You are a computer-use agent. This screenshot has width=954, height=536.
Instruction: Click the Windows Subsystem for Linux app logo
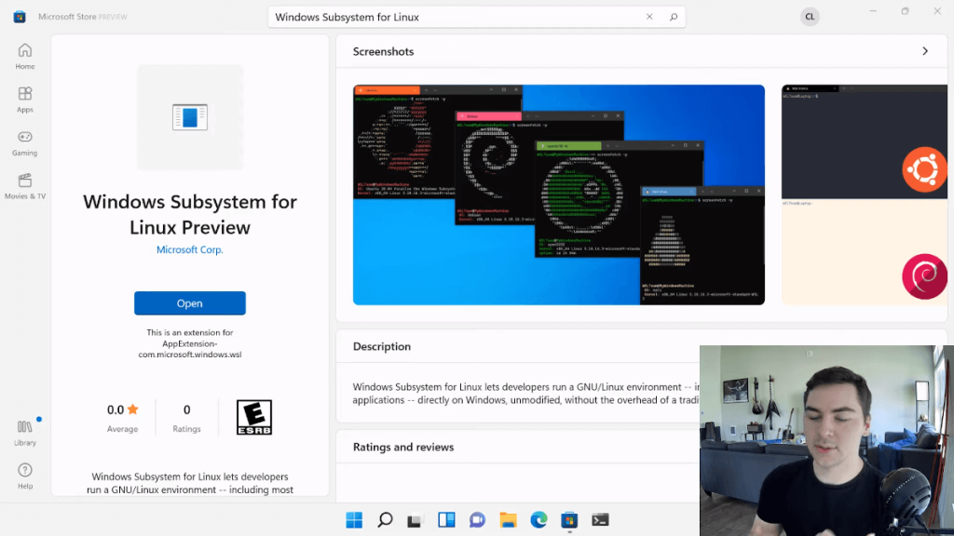pos(190,117)
